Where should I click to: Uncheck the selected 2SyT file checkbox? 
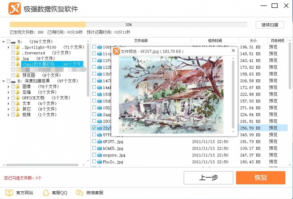tap(94, 128)
